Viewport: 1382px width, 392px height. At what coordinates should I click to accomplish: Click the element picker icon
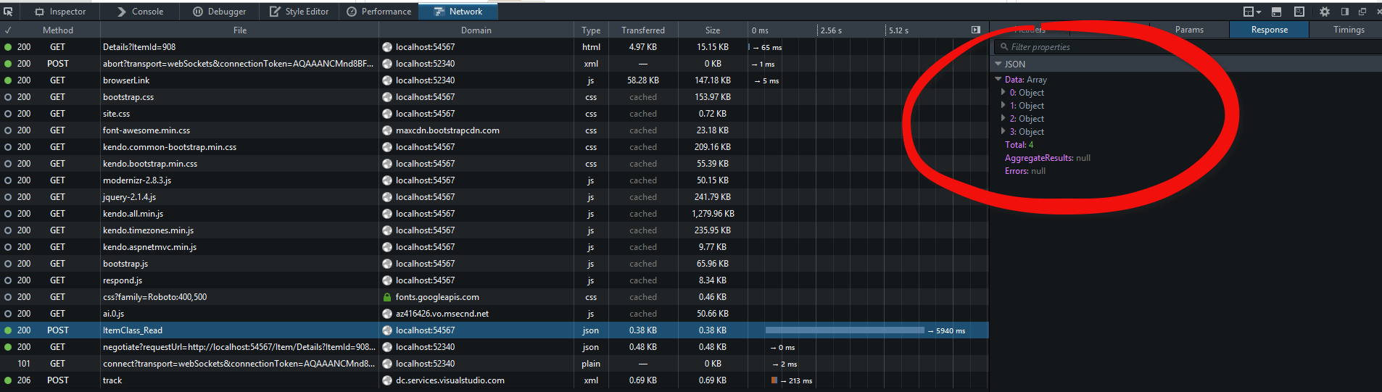click(x=8, y=12)
